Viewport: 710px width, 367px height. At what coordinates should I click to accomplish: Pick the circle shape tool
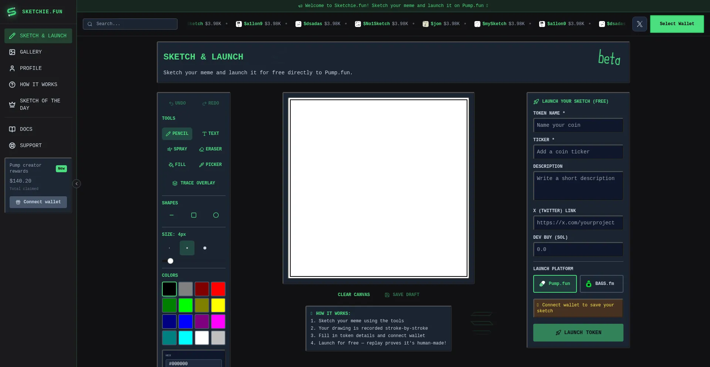[x=216, y=215]
